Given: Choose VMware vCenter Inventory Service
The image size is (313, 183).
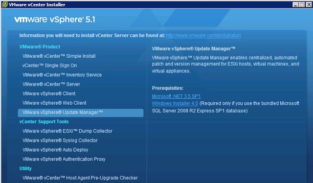Looking at the screenshot, I should coord(62,75).
